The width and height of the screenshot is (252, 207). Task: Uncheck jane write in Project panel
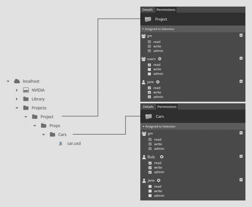149,92
